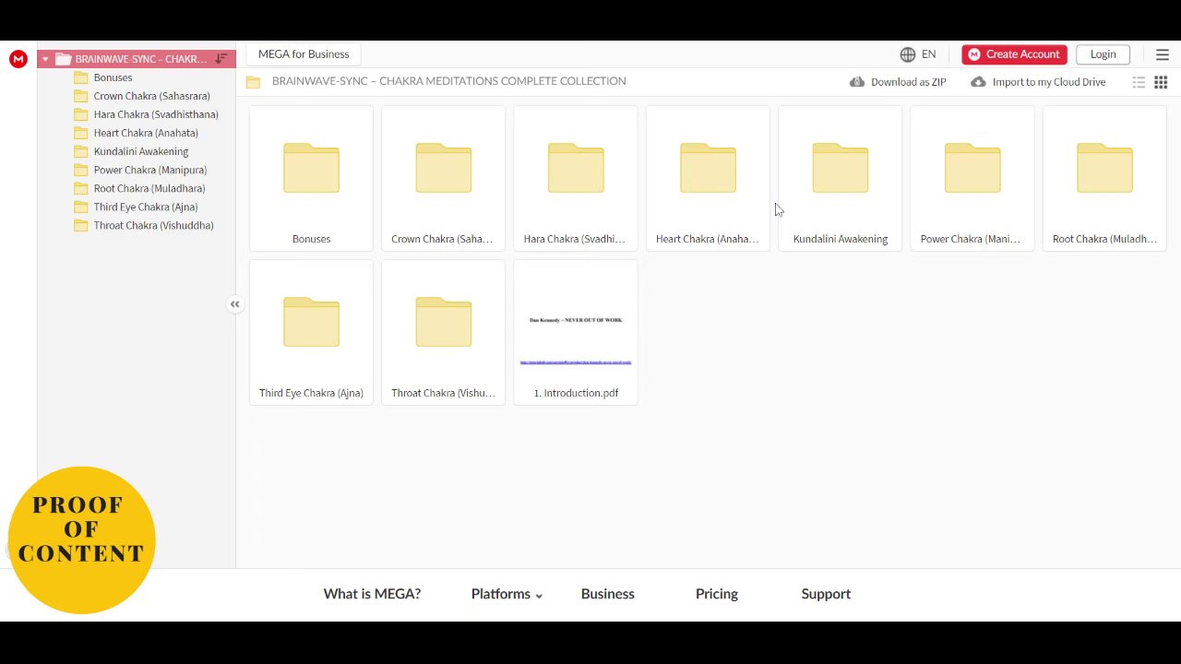Open the sort order icon in sidebar header

tap(221, 59)
